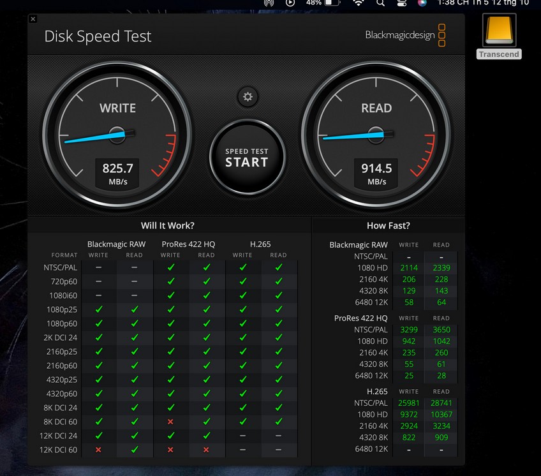541x476 pixels.
Task: Click the Disk Speed Test title
Action: [x=98, y=36]
